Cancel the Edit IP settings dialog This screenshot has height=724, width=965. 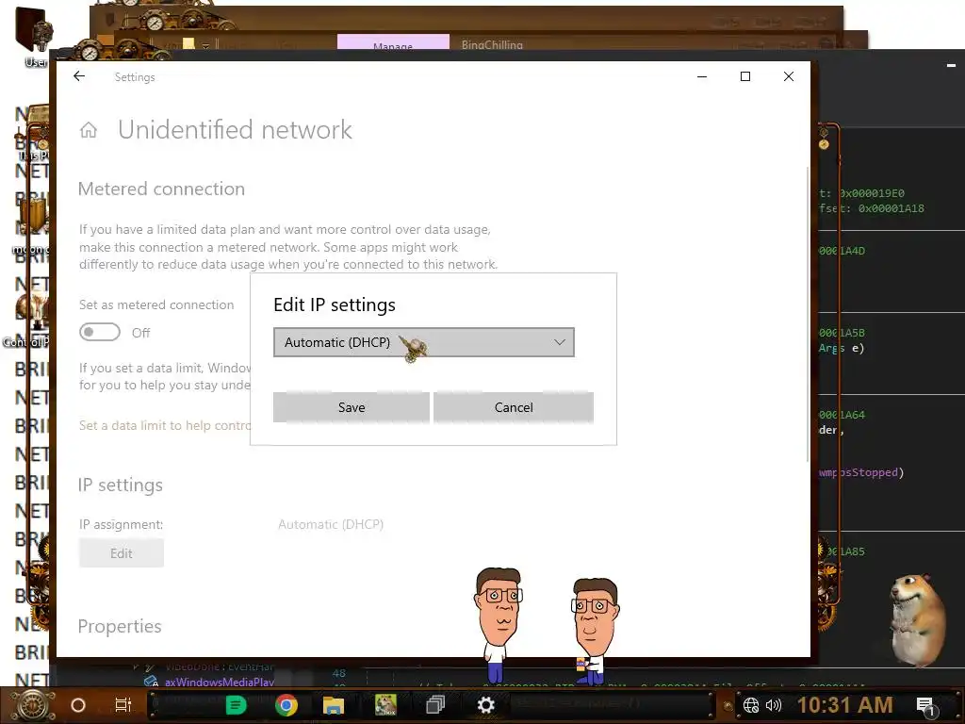click(514, 407)
